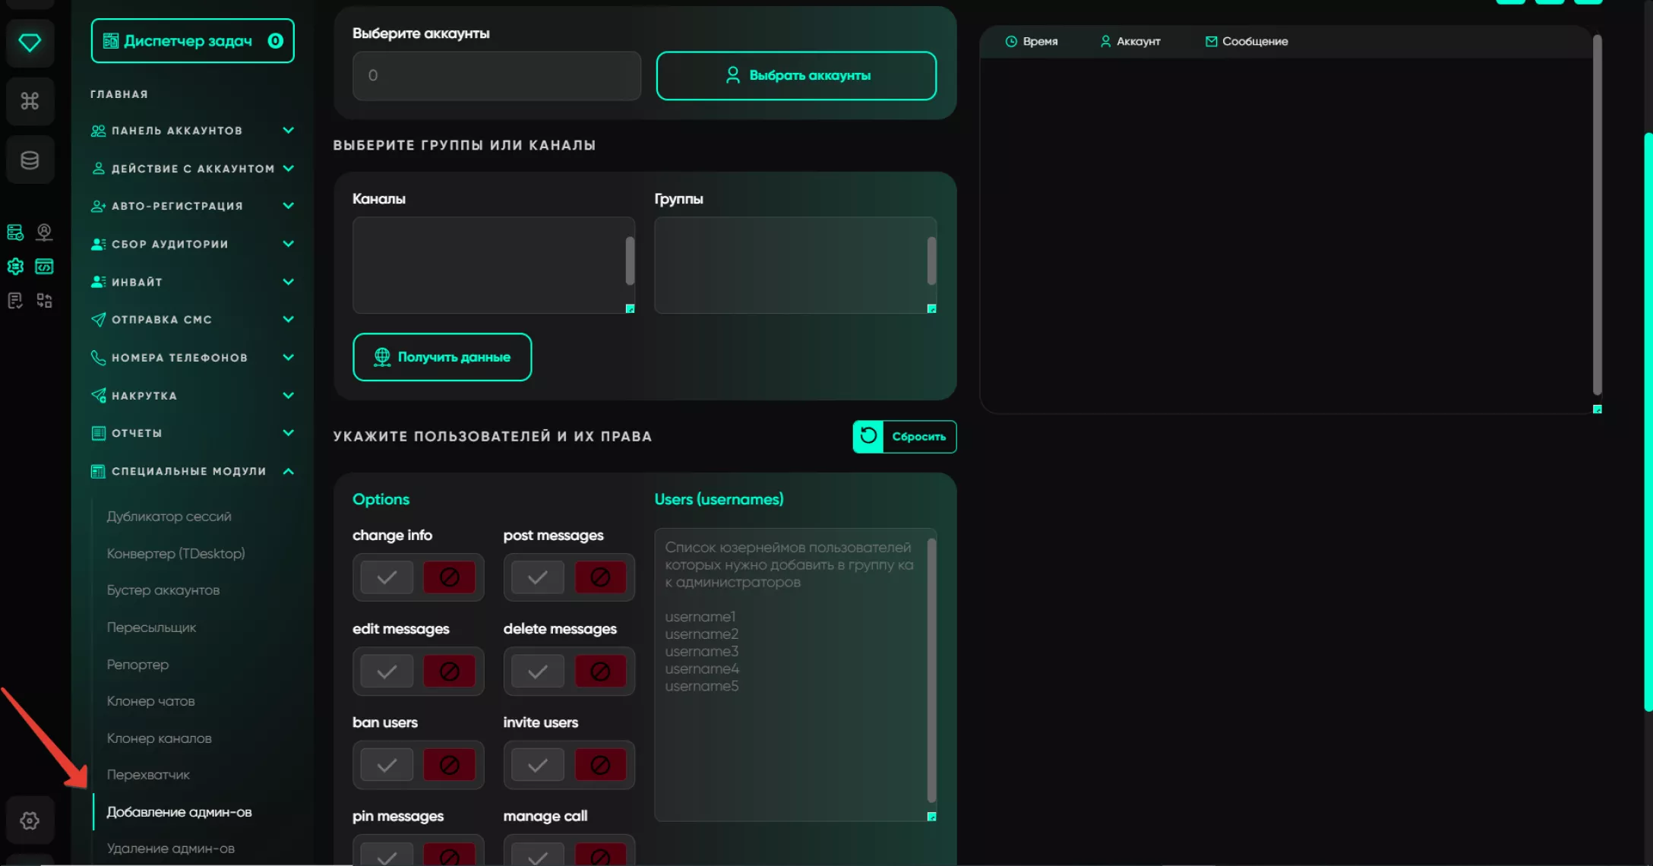Expand Отправка СМС chevron
This screenshot has height=866, width=1653.
coord(289,320)
